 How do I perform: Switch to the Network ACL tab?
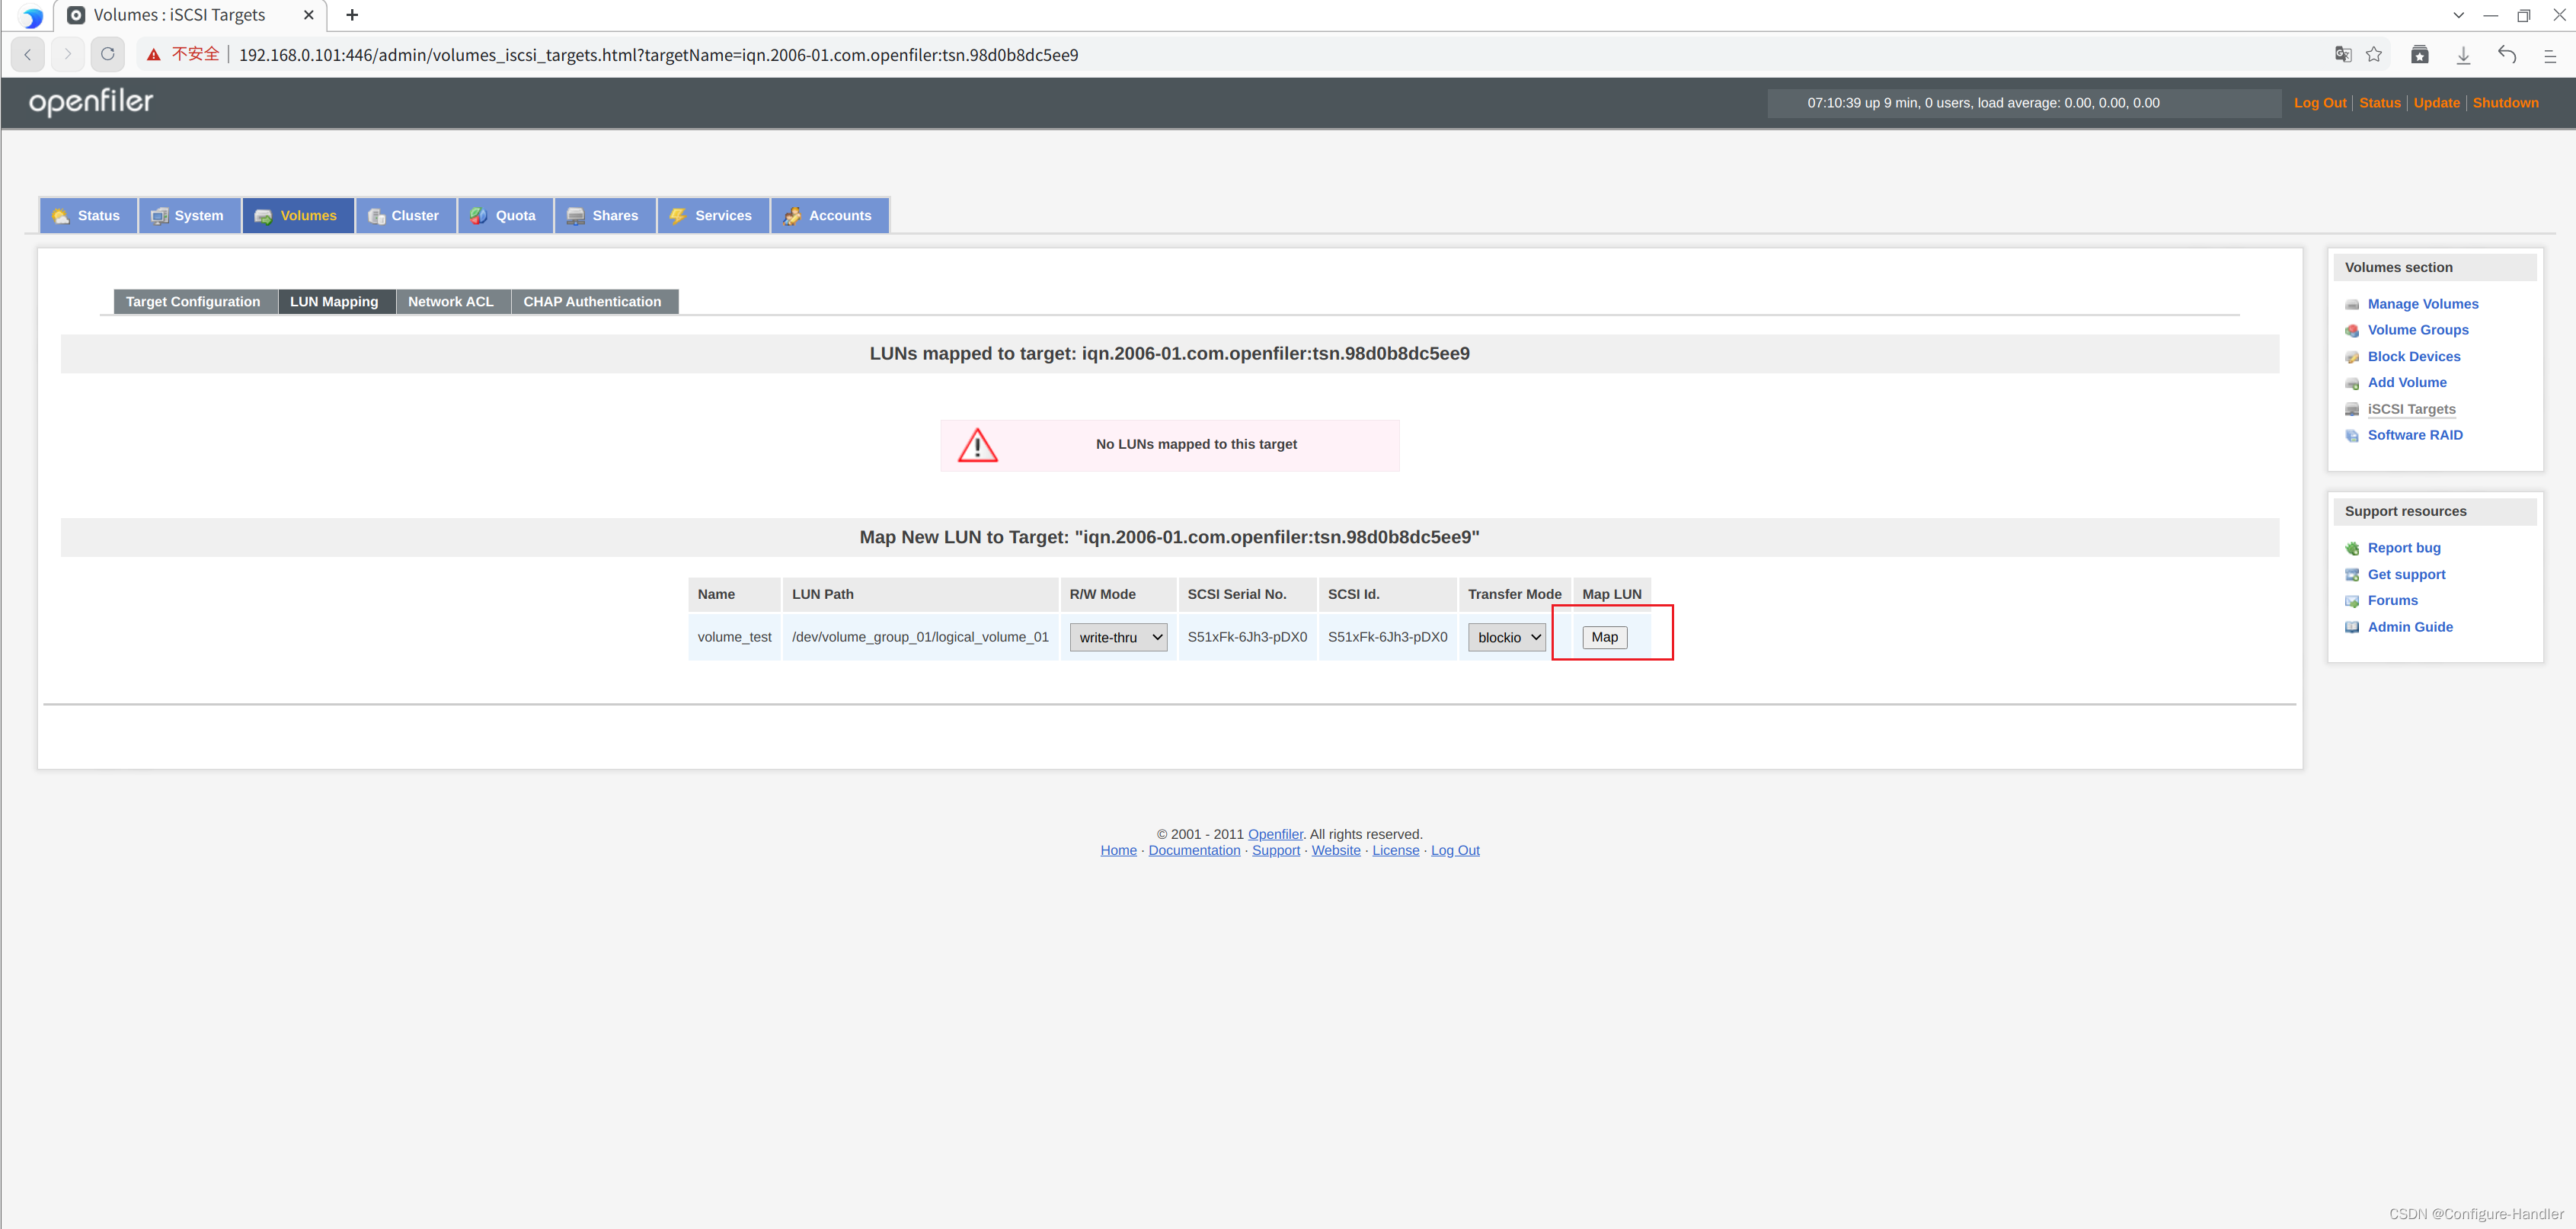(x=451, y=301)
